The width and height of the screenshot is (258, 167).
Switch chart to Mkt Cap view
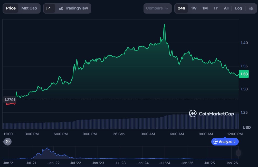29,8
